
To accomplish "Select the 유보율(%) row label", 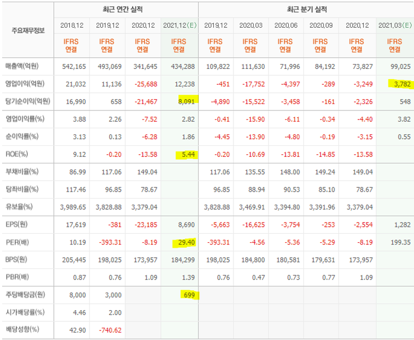I will pos(19,207).
